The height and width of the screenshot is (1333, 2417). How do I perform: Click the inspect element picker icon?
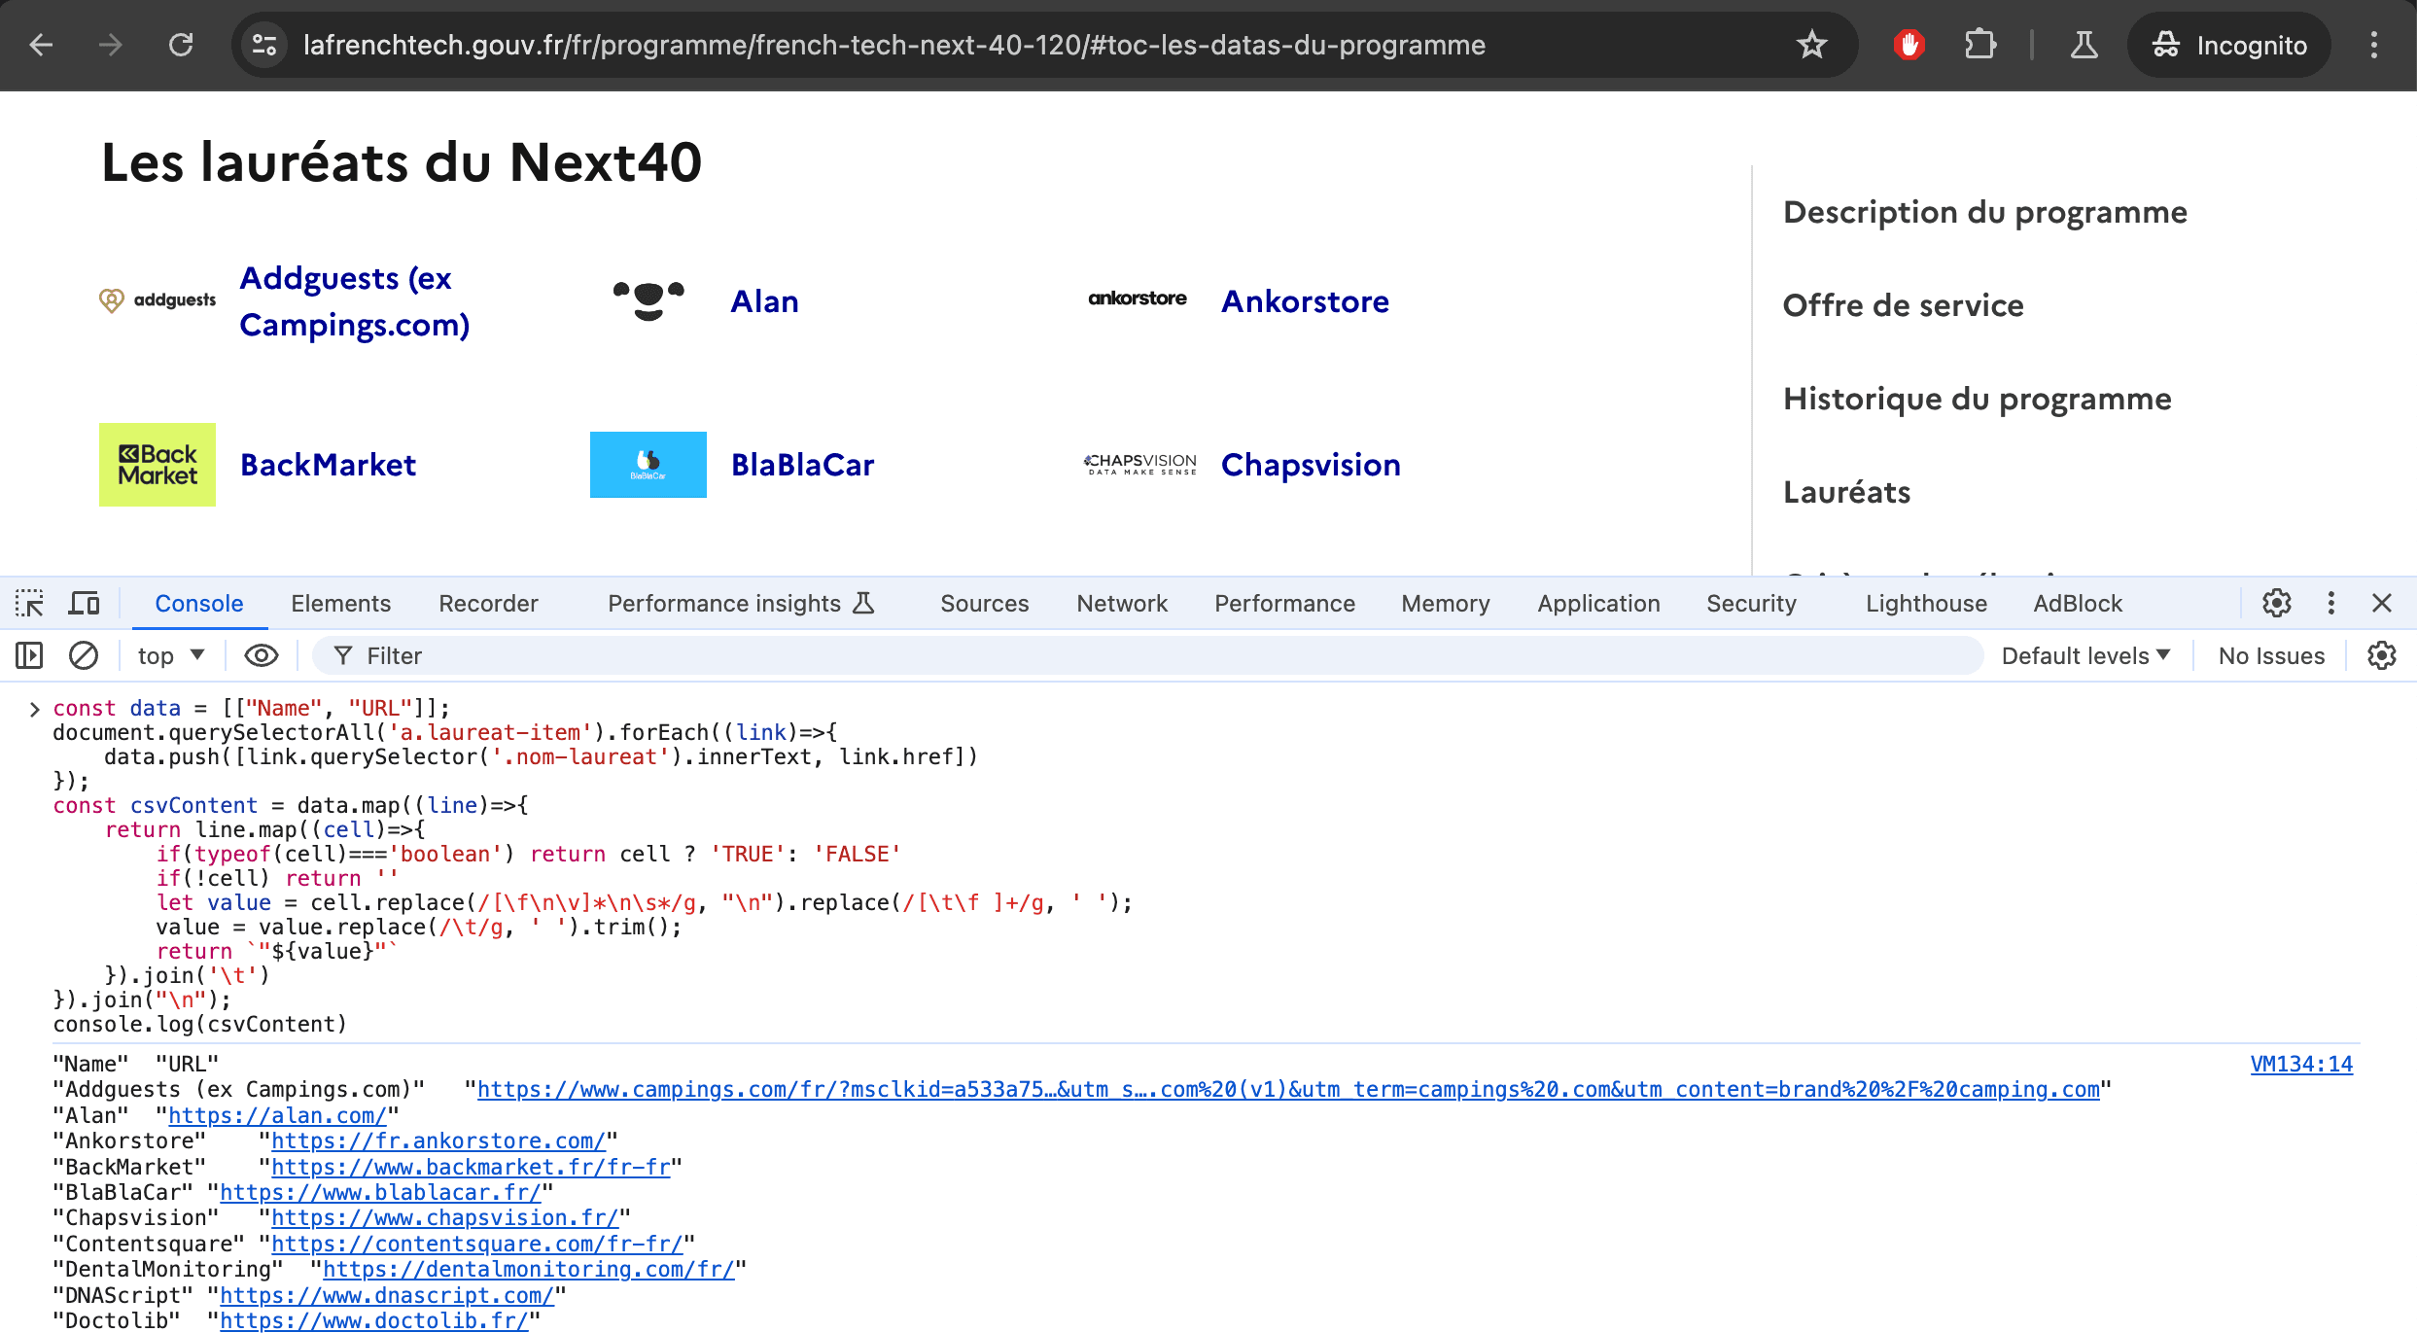click(x=29, y=604)
